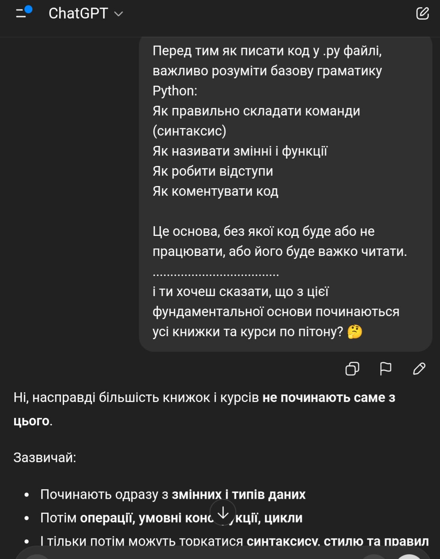
Task: Flag the message with flag icon
Action: pyautogui.click(x=385, y=369)
